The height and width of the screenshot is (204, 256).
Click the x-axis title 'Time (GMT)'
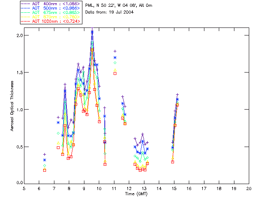[x=136, y=194]
